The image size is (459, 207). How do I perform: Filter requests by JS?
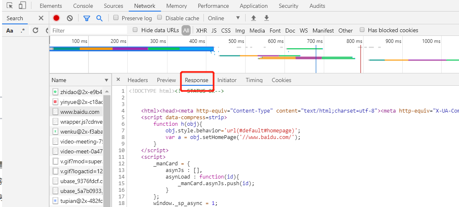pos(214,31)
